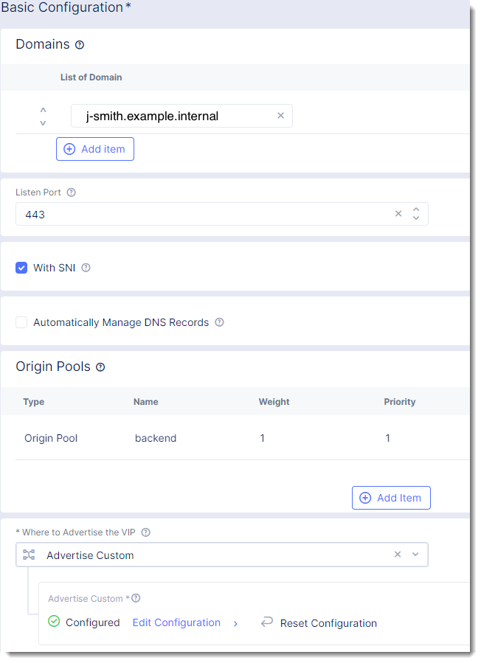Increase the Listen Port value
This screenshot has width=481, height=663.
pyautogui.click(x=416, y=209)
